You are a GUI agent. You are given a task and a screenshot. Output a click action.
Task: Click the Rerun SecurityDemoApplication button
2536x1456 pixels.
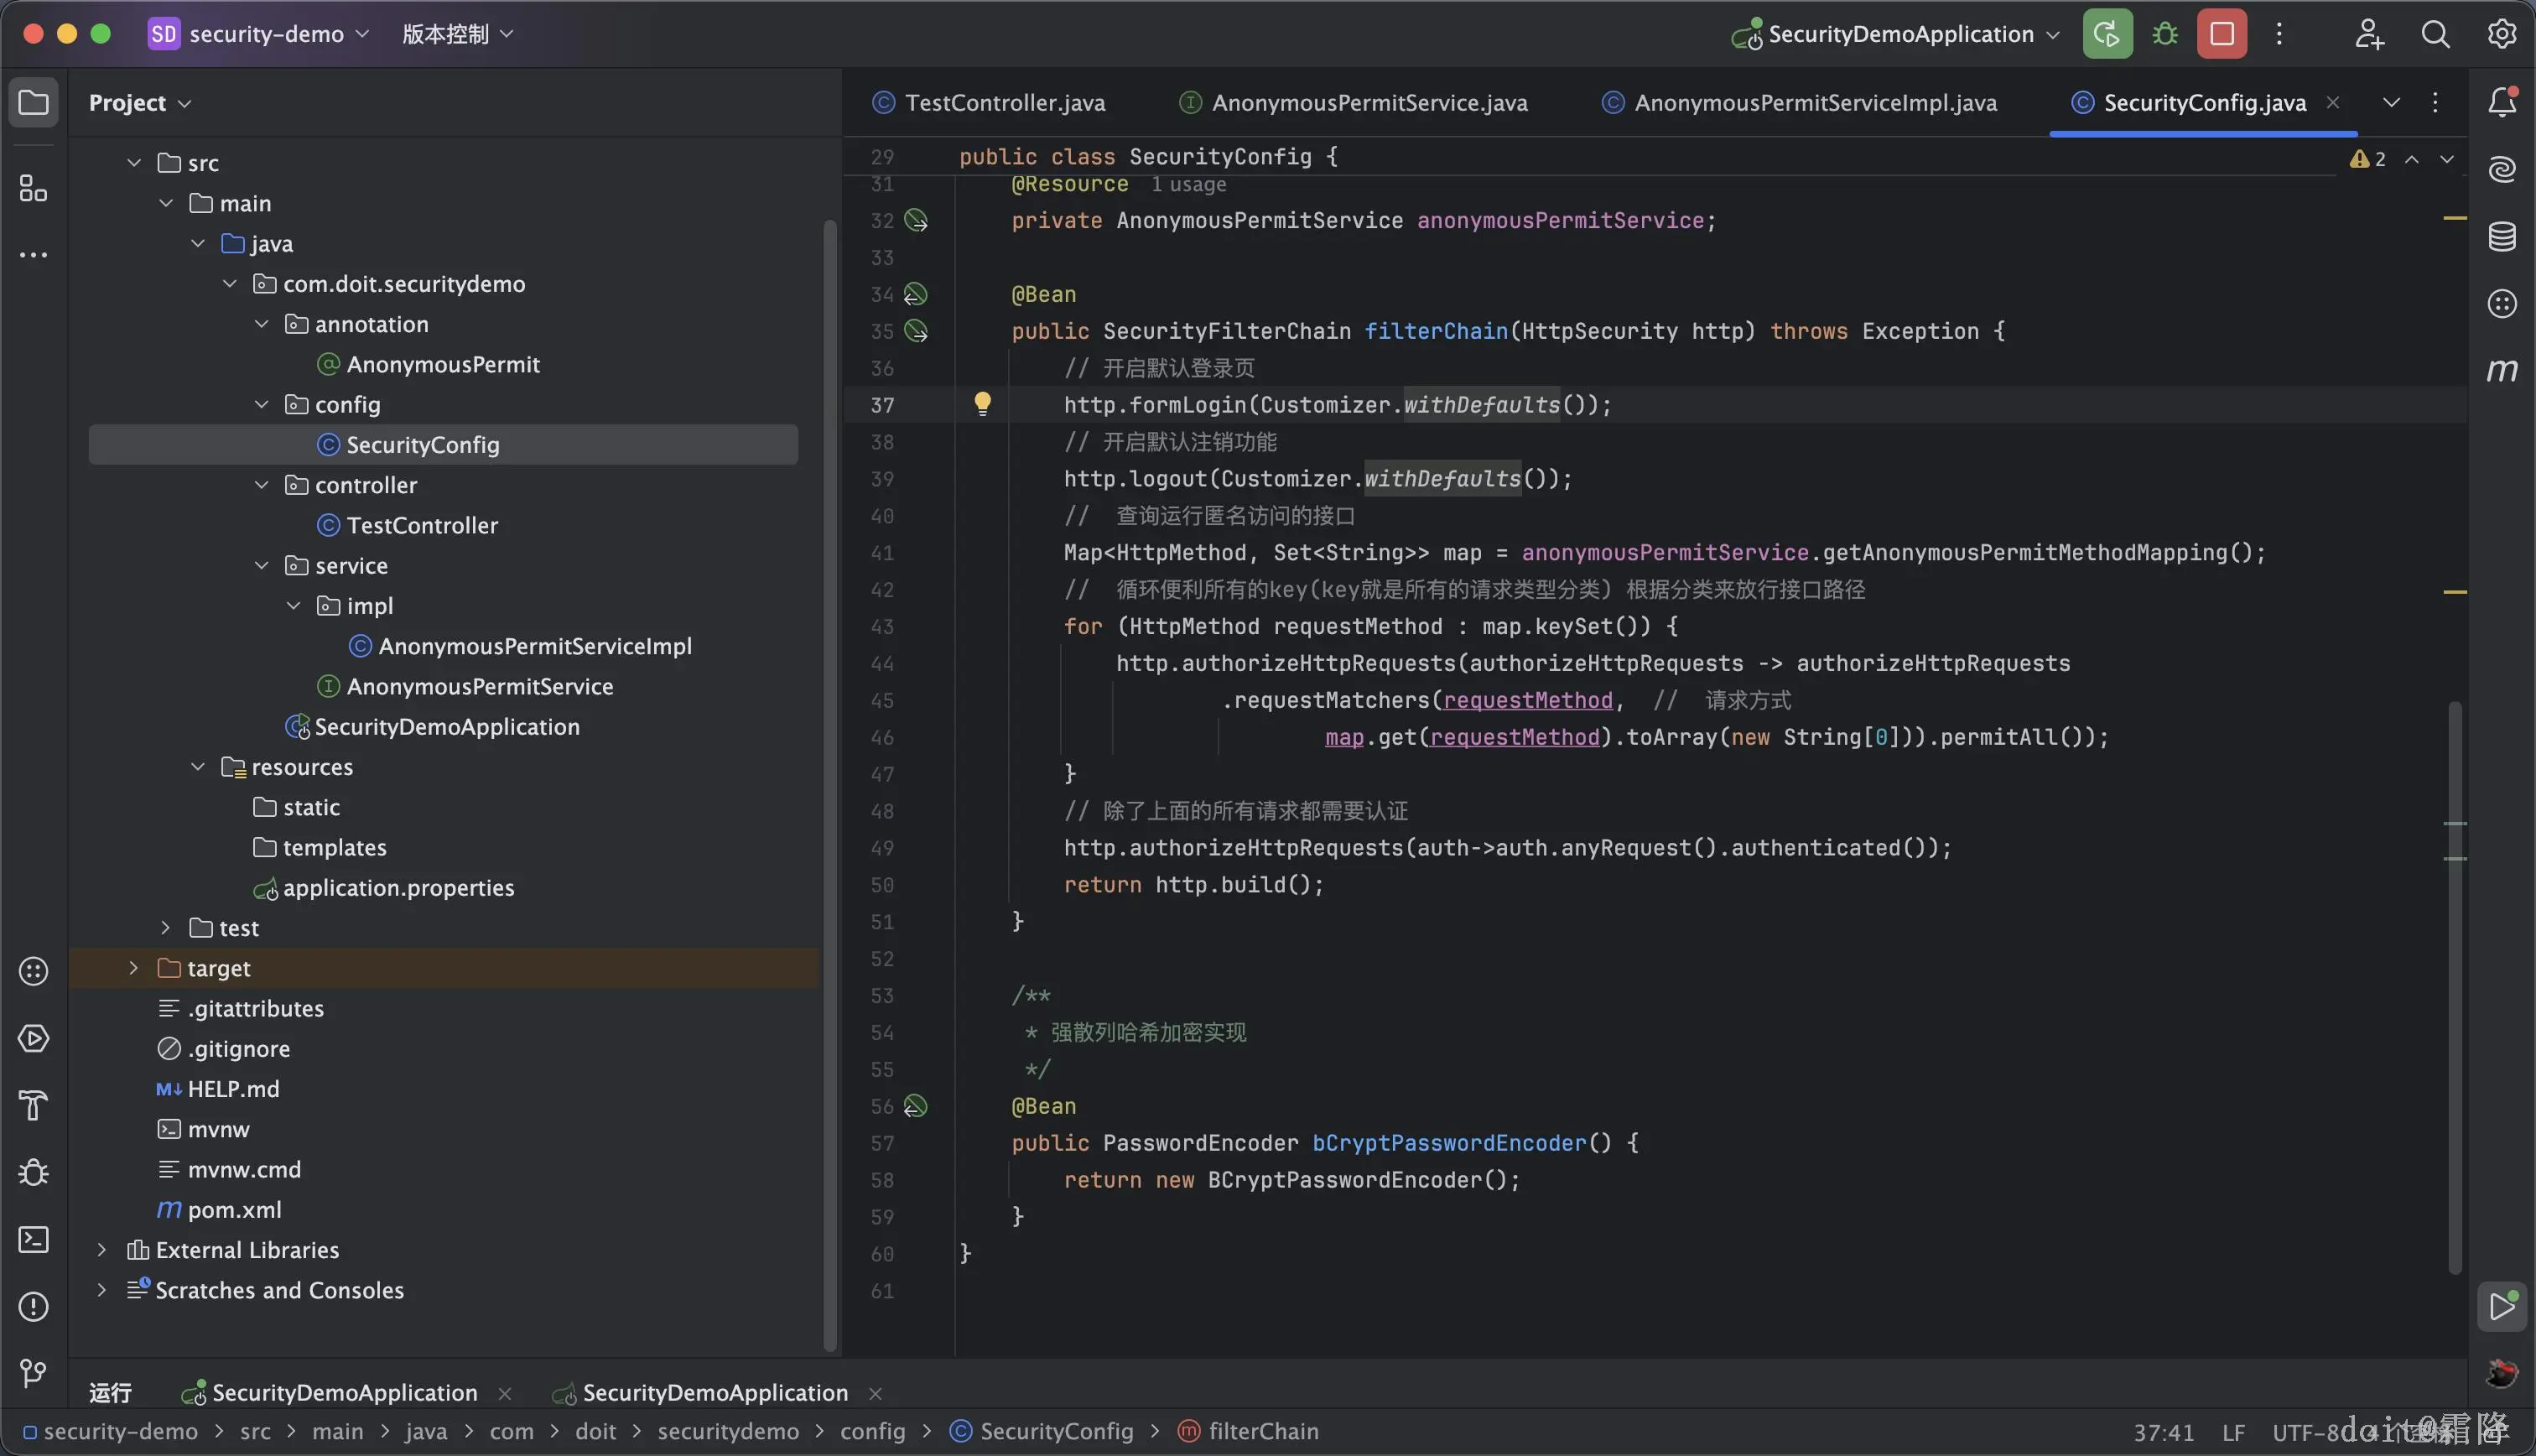tap(2107, 34)
